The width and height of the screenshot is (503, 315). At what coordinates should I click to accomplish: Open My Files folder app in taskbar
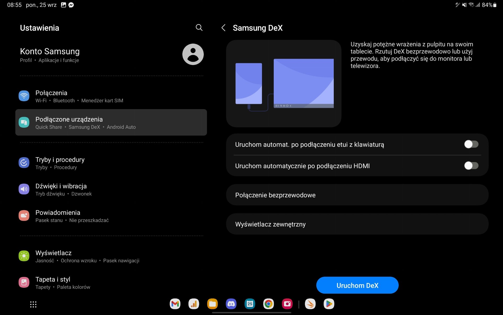click(x=212, y=304)
